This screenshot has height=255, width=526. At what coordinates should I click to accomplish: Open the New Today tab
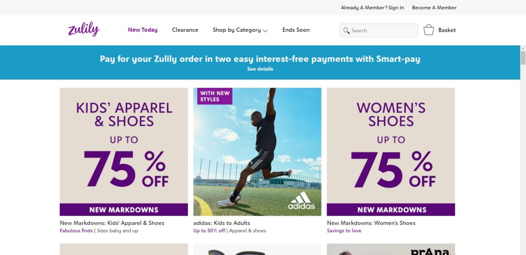pos(143,30)
